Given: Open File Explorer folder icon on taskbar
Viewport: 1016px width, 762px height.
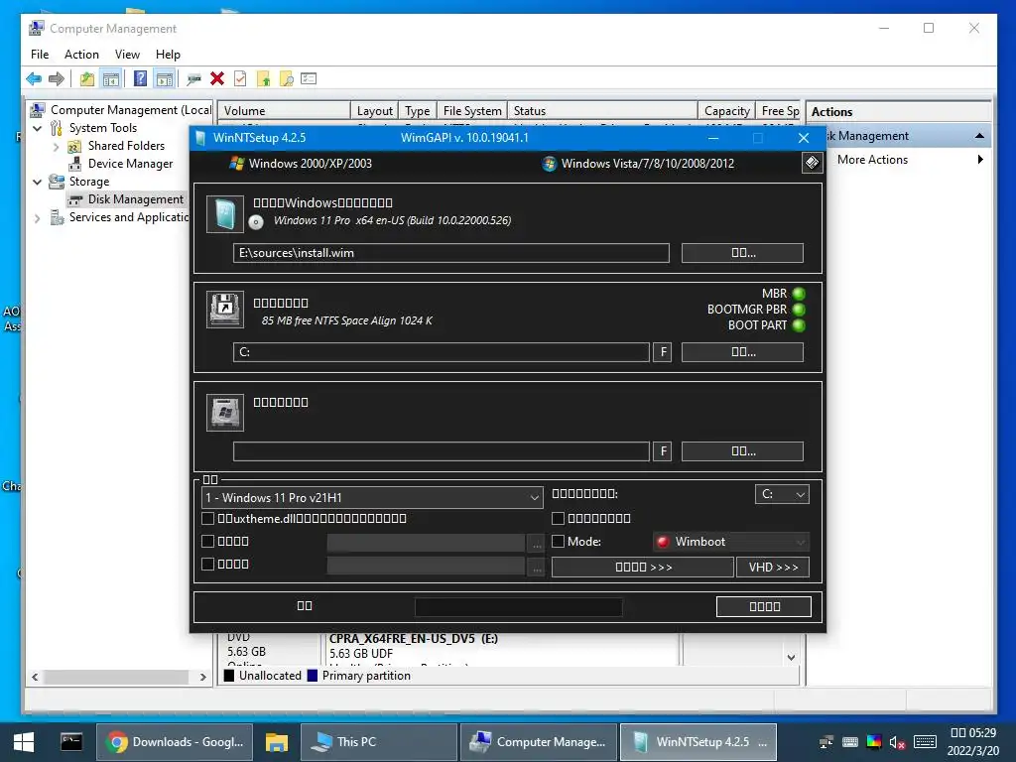Looking at the screenshot, I should click(x=276, y=742).
